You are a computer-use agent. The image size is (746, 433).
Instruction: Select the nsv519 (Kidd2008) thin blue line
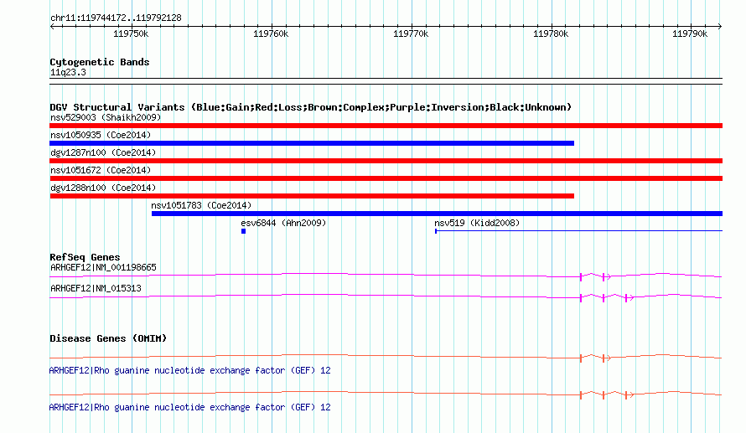click(578, 231)
